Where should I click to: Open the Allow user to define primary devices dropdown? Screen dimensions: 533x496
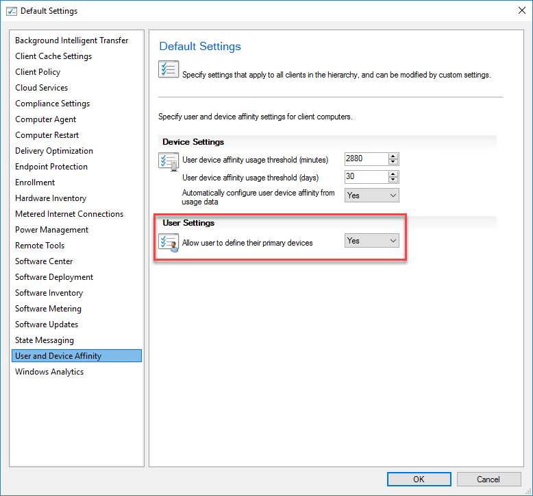(371, 241)
